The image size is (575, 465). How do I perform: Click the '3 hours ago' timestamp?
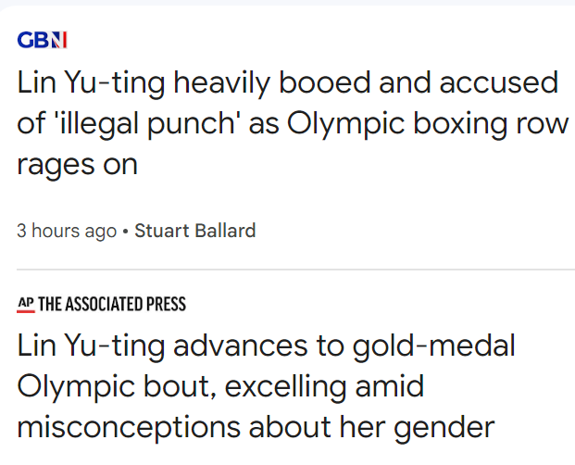click(67, 231)
